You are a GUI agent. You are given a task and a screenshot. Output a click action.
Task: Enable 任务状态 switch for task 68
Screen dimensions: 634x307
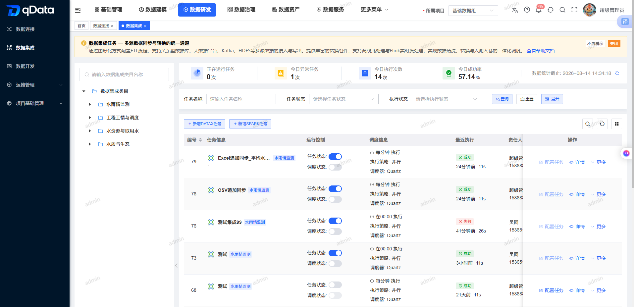pyautogui.click(x=335, y=285)
